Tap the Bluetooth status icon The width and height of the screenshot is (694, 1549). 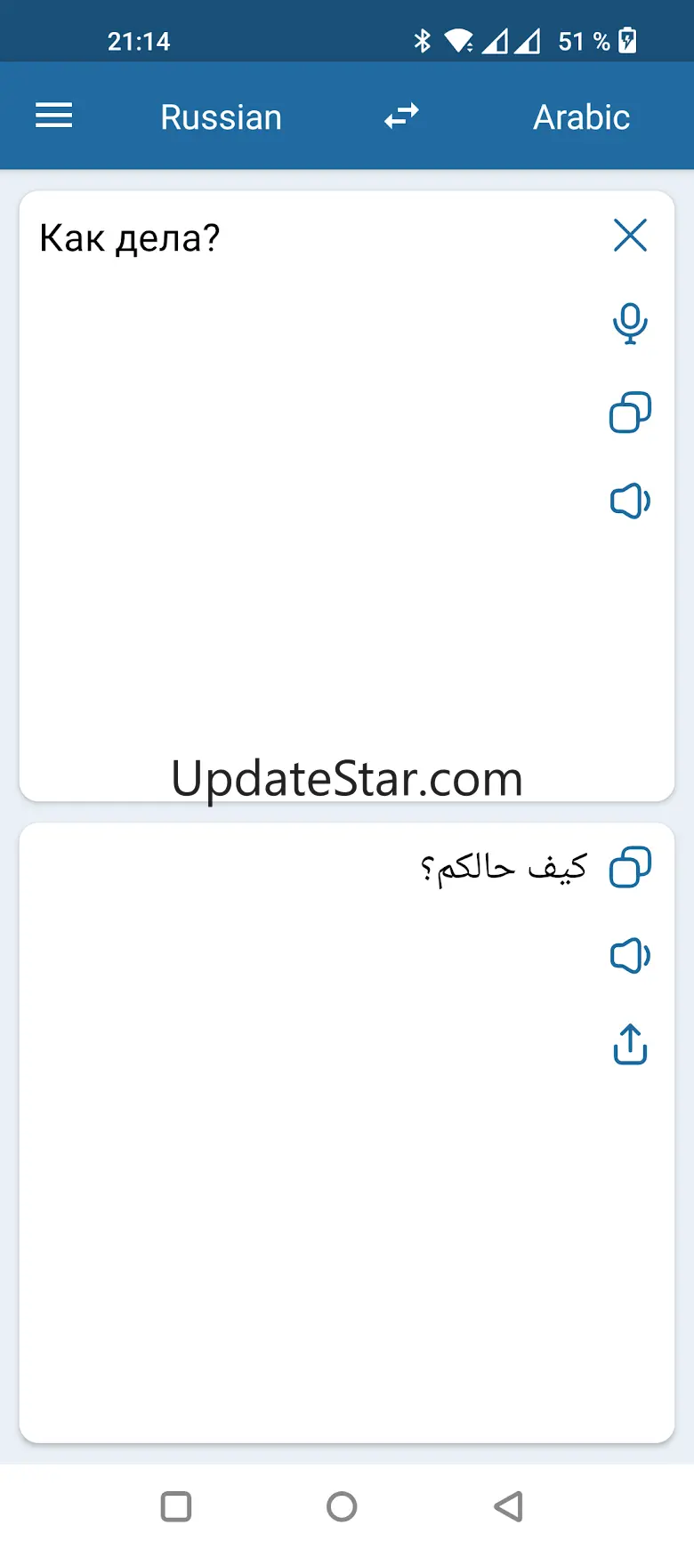pyautogui.click(x=423, y=41)
